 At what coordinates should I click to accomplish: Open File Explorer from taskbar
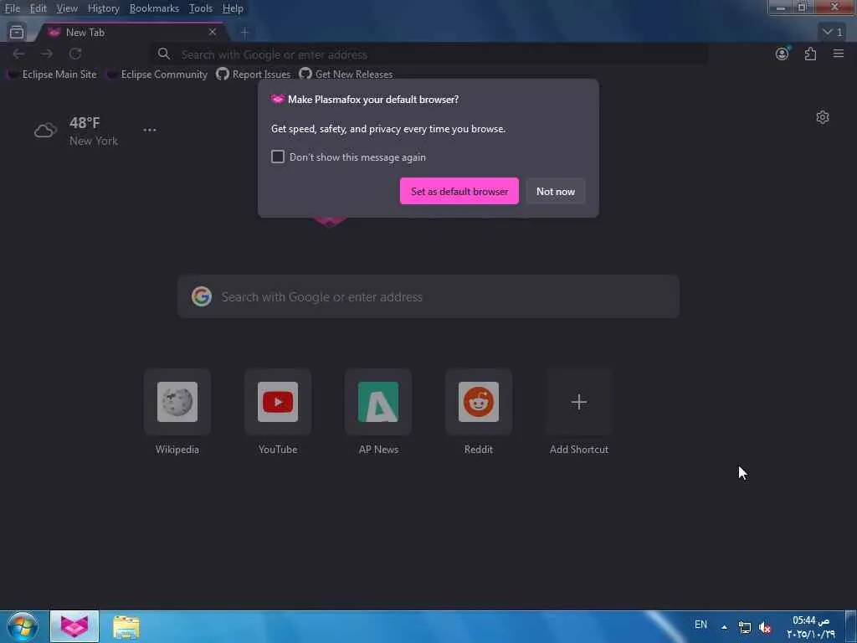126,627
